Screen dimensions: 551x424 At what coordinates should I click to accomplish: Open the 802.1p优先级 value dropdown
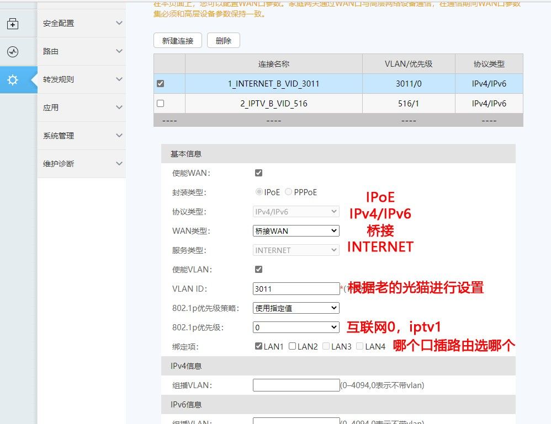[296, 327]
